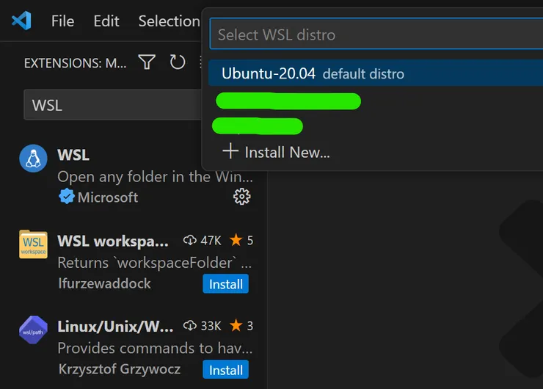Viewport: 543px width, 389px height.
Task: Open the File menu
Action: (x=62, y=21)
